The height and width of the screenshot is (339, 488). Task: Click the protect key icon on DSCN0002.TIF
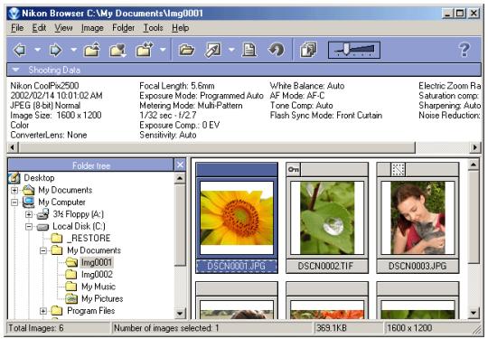[293, 170]
